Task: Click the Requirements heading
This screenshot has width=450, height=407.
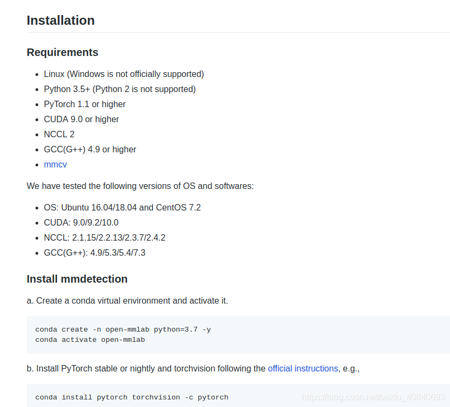Action: pyautogui.click(x=62, y=52)
